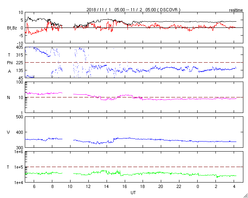The width and height of the screenshot is (248, 198).
Task: Click the '10' tick atop the Bt,Bz axis
Action: coord(21,12)
